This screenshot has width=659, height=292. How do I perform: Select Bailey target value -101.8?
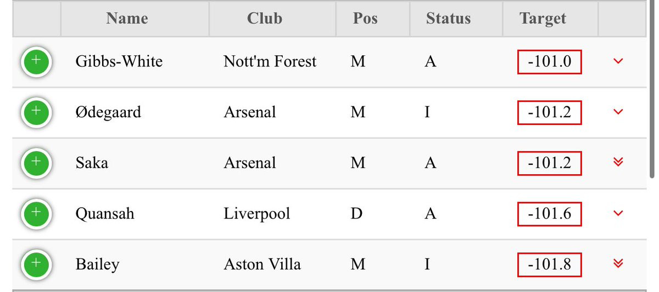point(549,265)
